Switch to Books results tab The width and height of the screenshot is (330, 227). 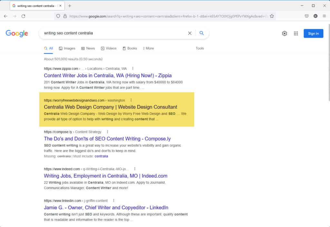tap(130, 48)
